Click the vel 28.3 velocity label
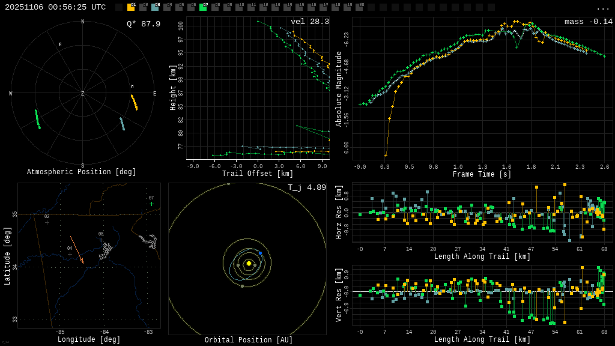Screen dimensions: 615x346 [309, 22]
